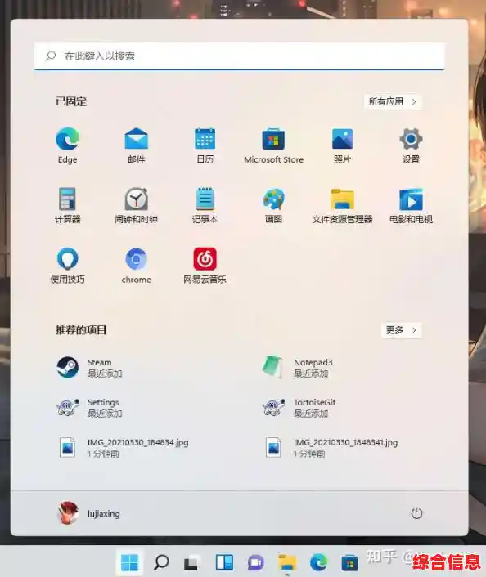Open File Explorer from taskbar

(287, 562)
